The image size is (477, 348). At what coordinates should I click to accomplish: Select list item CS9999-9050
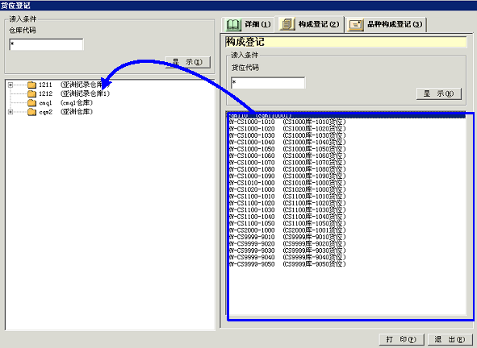click(287, 264)
